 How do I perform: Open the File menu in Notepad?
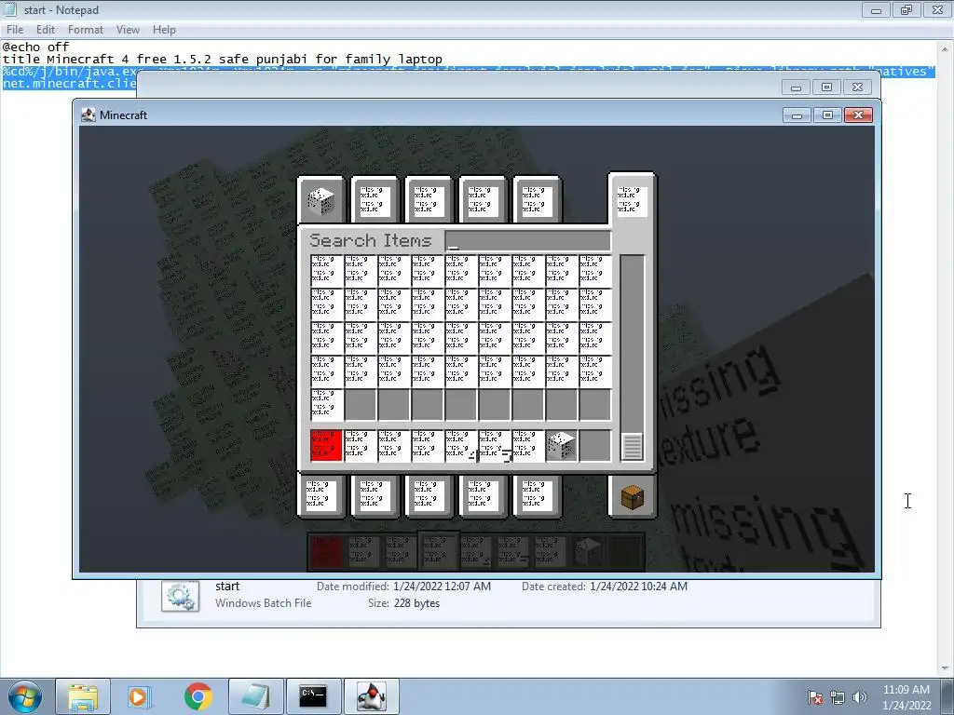[x=15, y=30]
